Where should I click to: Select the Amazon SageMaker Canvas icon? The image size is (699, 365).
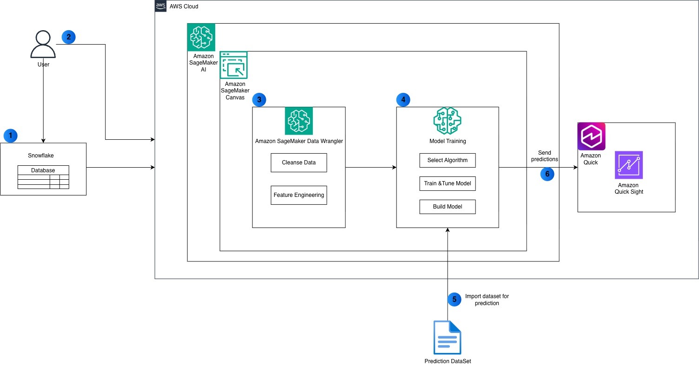click(x=234, y=65)
